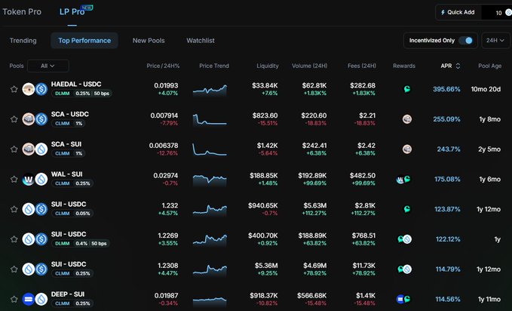This screenshot has height=311, width=512.
Task: Click the SCA token icon in SCA - USDC row
Action: pos(29,119)
